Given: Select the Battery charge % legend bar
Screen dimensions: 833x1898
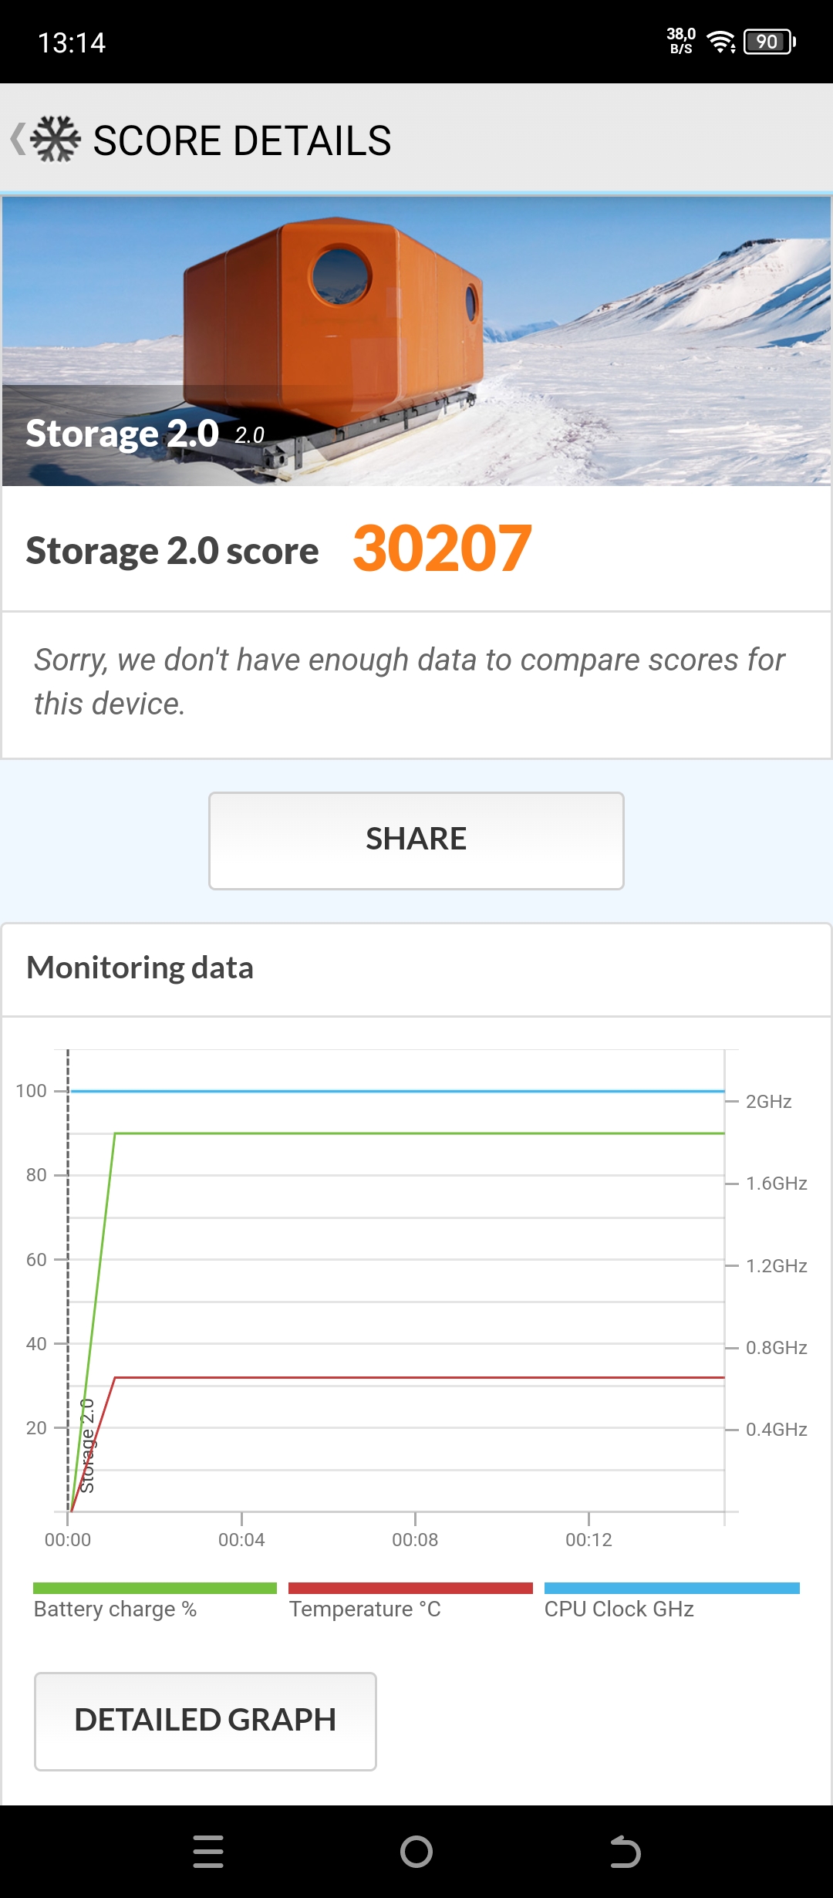Looking at the screenshot, I should pos(155,1588).
